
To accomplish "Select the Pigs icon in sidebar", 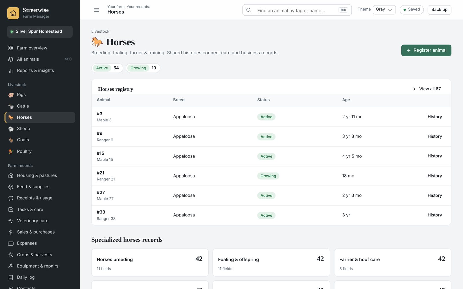I will [x=11, y=95].
